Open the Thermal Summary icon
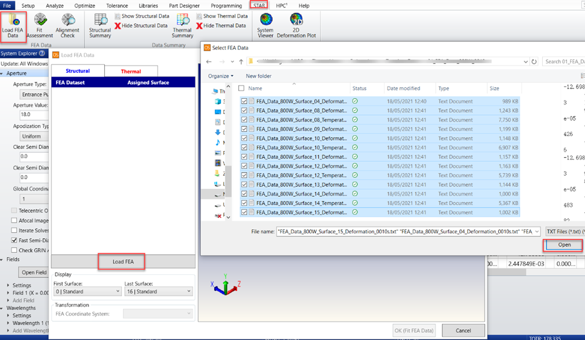 (182, 25)
